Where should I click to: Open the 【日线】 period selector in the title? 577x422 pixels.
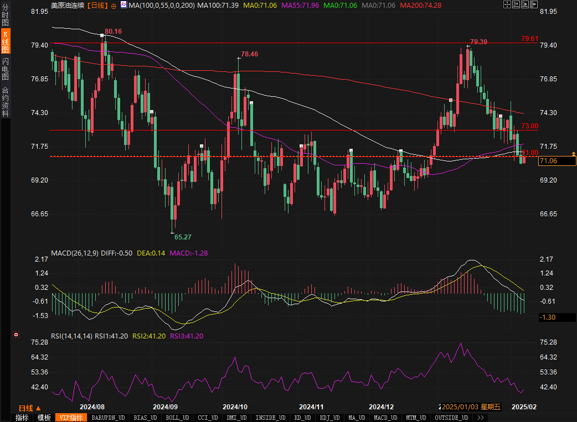pyautogui.click(x=98, y=5)
